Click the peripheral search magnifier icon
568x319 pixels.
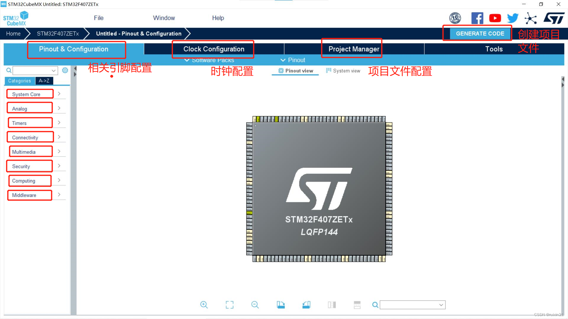coord(9,70)
